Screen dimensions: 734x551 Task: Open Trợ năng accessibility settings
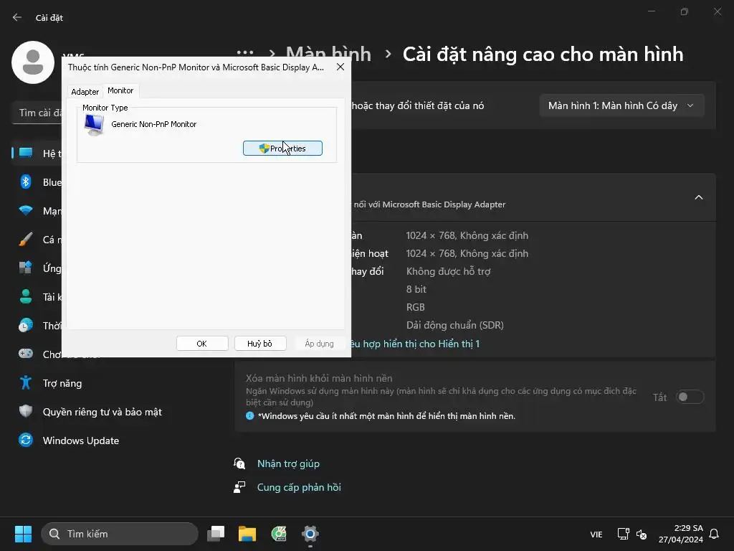click(x=62, y=383)
